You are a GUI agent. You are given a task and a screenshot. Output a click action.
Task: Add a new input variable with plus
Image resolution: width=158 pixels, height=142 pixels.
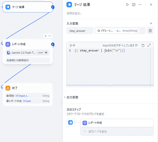pos(151,23)
